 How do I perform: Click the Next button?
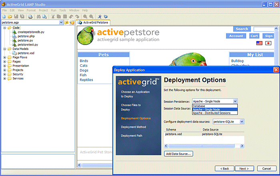244,168
